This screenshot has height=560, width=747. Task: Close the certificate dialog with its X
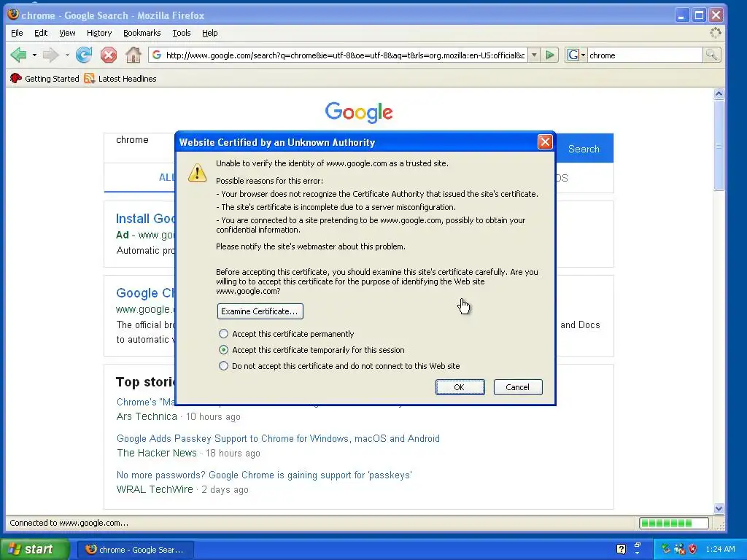click(544, 142)
